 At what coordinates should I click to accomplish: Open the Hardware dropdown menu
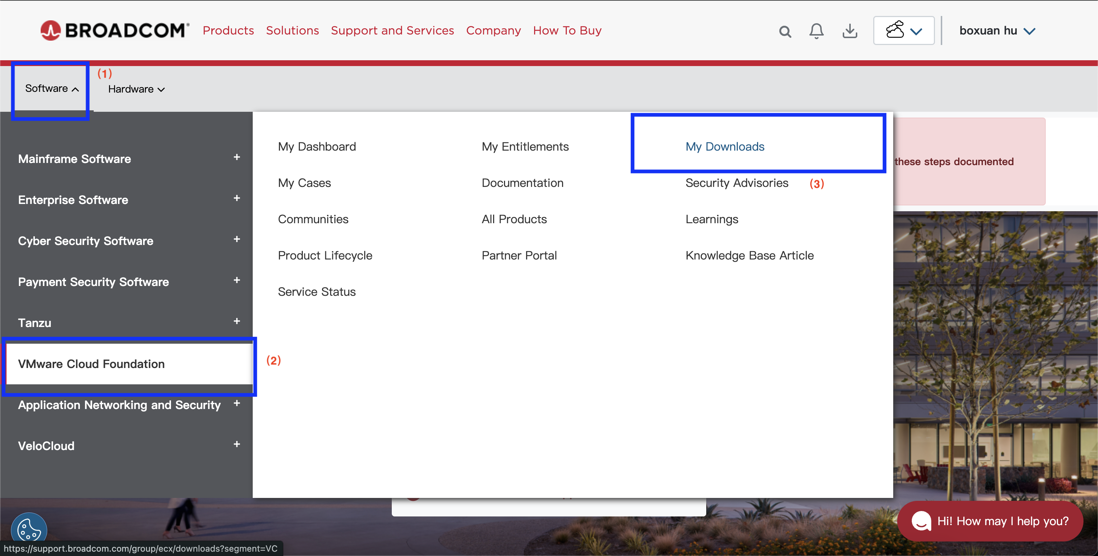click(x=136, y=89)
